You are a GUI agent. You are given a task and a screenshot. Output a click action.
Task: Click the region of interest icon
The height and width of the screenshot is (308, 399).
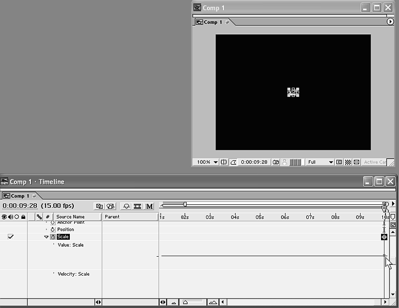pos(339,162)
